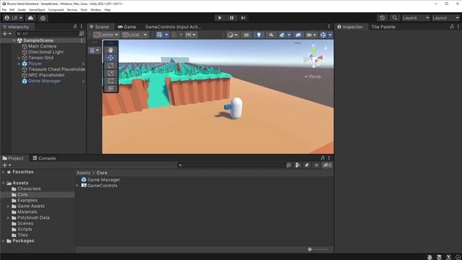This screenshot has height=260, width=462.
Task: Click search by label icon in Project
Action: tap(307, 165)
